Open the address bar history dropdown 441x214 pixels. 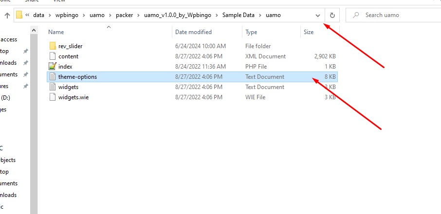pos(318,15)
